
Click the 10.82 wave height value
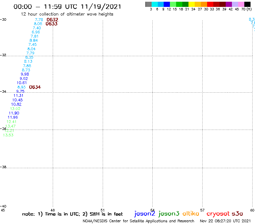(16, 104)
